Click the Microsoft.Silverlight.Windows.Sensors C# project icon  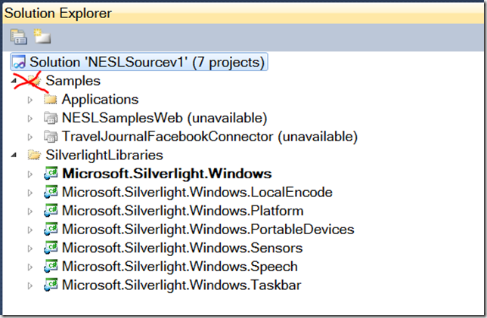[x=51, y=248]
